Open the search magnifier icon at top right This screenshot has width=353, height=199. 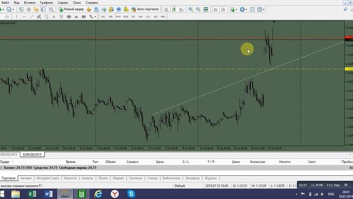345,9
